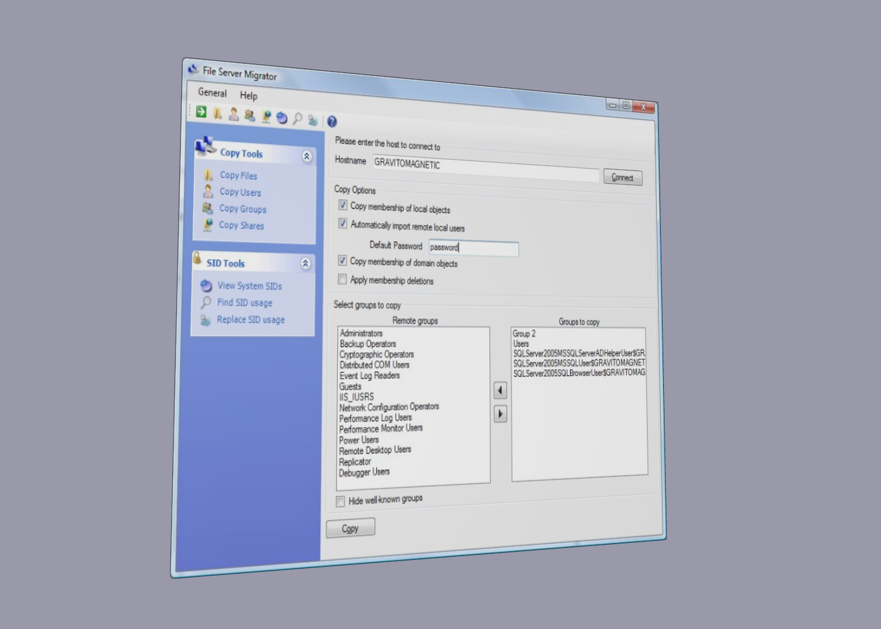
Task: Click the Copy Groups toolbar icon
Action: tap(250, 115)
